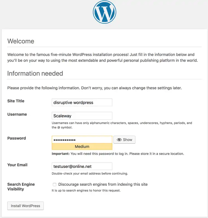Focus the Site Title input field
This screenshot has width=208, height=218.
[x=82, y=102]
